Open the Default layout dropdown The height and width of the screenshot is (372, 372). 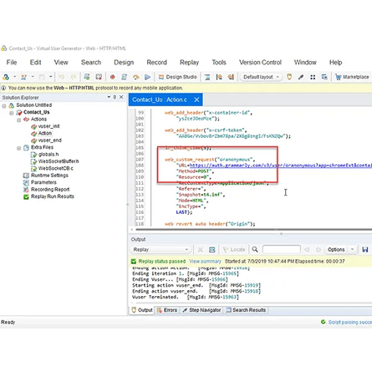tap(261, 77)
